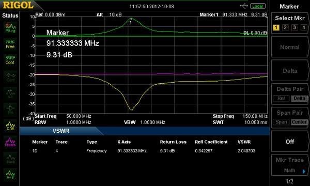310x186 pixels.
Task: Click the USB connection icon
Action: click(x=244, y=6)
